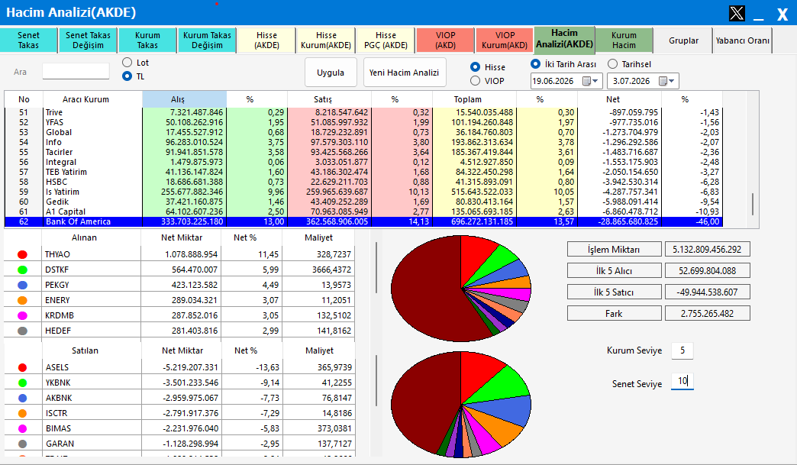The width and height of the screenshot is (797, 465).
Task: Click the Alınan list vertical scrollbar
Action: point(376,268)
